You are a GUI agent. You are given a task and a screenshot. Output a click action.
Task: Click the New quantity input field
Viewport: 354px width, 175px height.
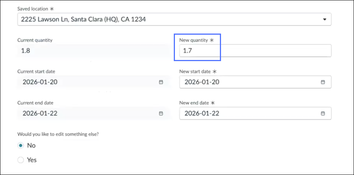(255, 51)
